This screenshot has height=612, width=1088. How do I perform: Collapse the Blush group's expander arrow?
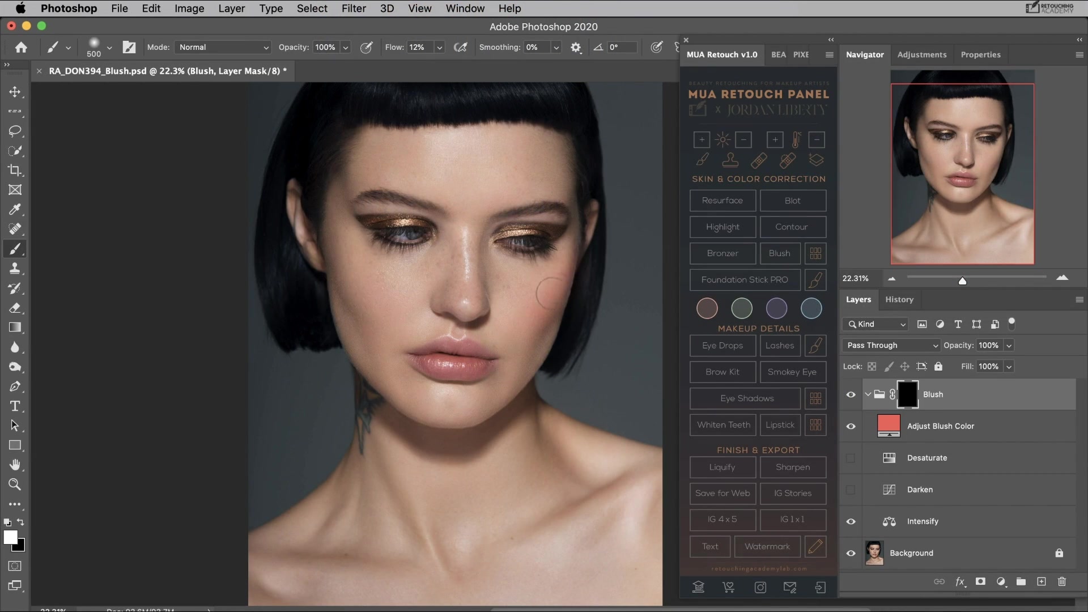[x=868, y=394]
